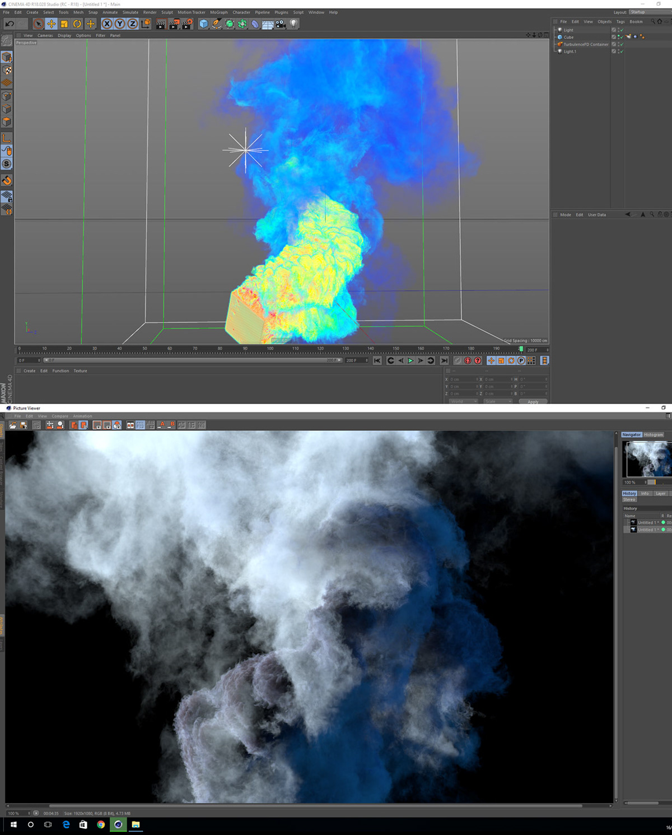Open the Spline Pen tool

tap(217, 24)
